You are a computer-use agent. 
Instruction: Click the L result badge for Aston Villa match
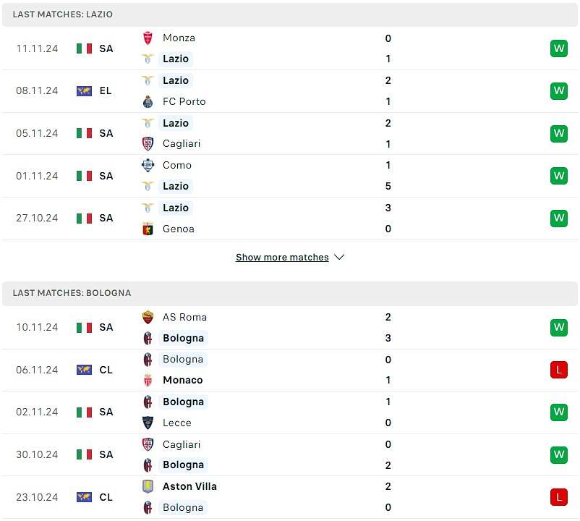point(558,497)
